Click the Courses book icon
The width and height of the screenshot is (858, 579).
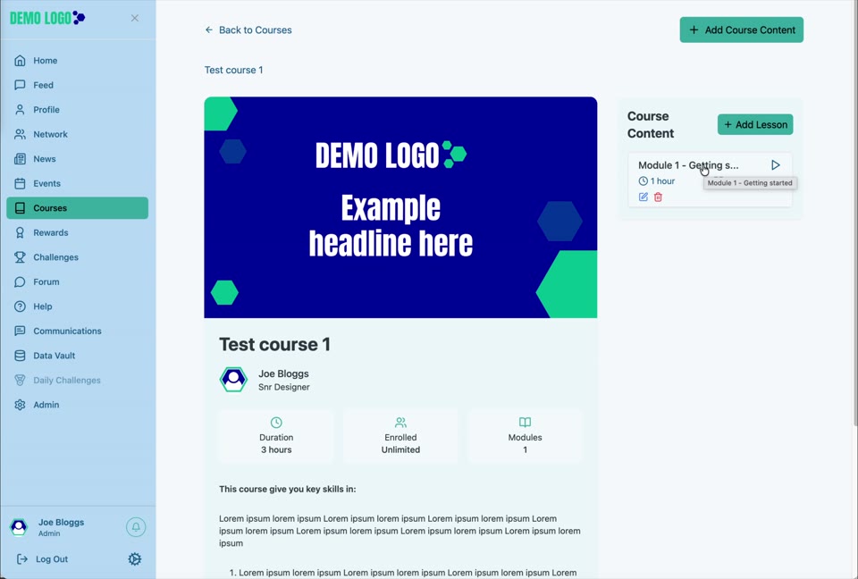coord(20,208)
